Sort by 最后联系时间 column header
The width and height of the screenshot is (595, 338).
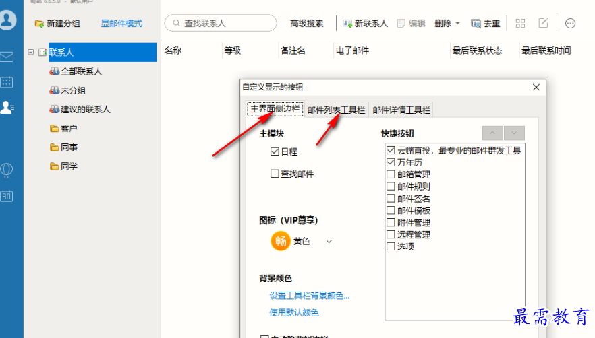click(x=546, y=50)
